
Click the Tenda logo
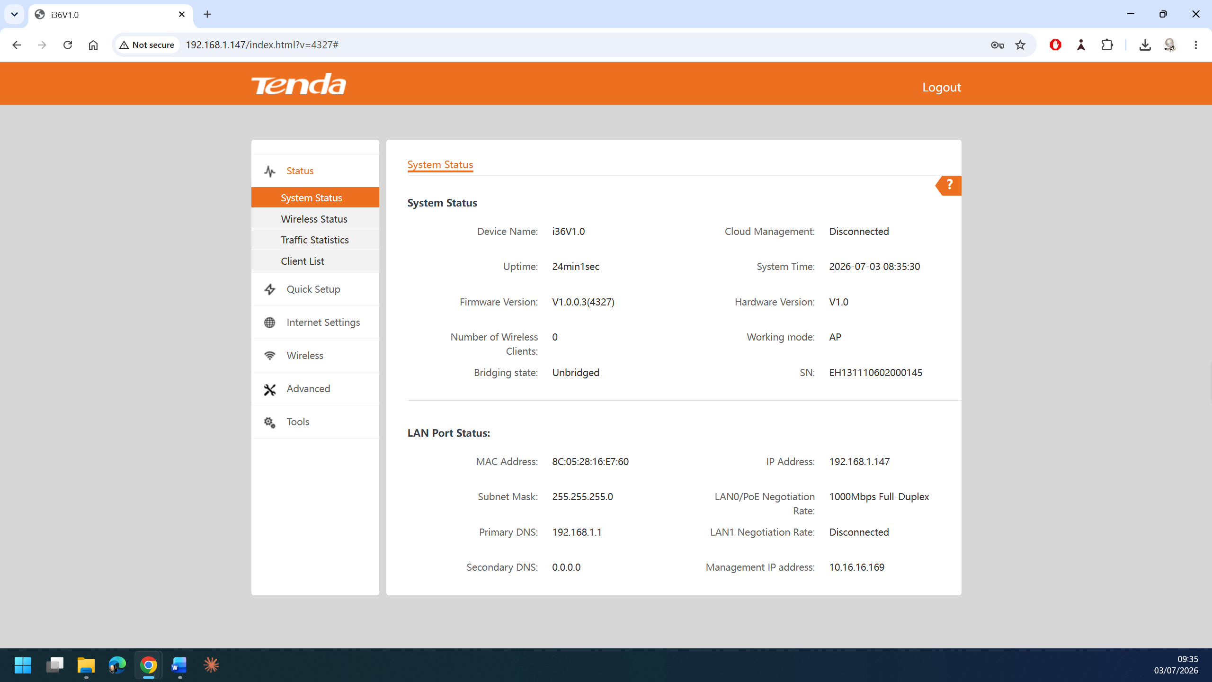pyautogui.click(x=299, y=84)
